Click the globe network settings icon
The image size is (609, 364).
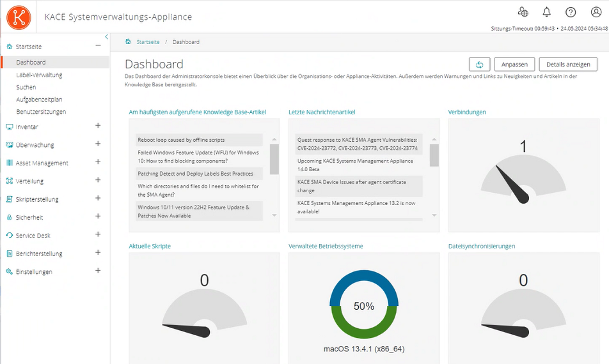coord(523,12)
